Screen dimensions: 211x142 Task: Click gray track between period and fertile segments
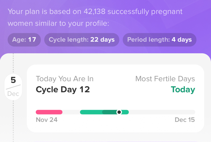tap(71, 112)
